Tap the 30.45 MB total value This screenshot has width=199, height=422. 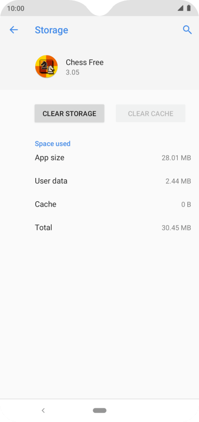click(x=176, y=228)
